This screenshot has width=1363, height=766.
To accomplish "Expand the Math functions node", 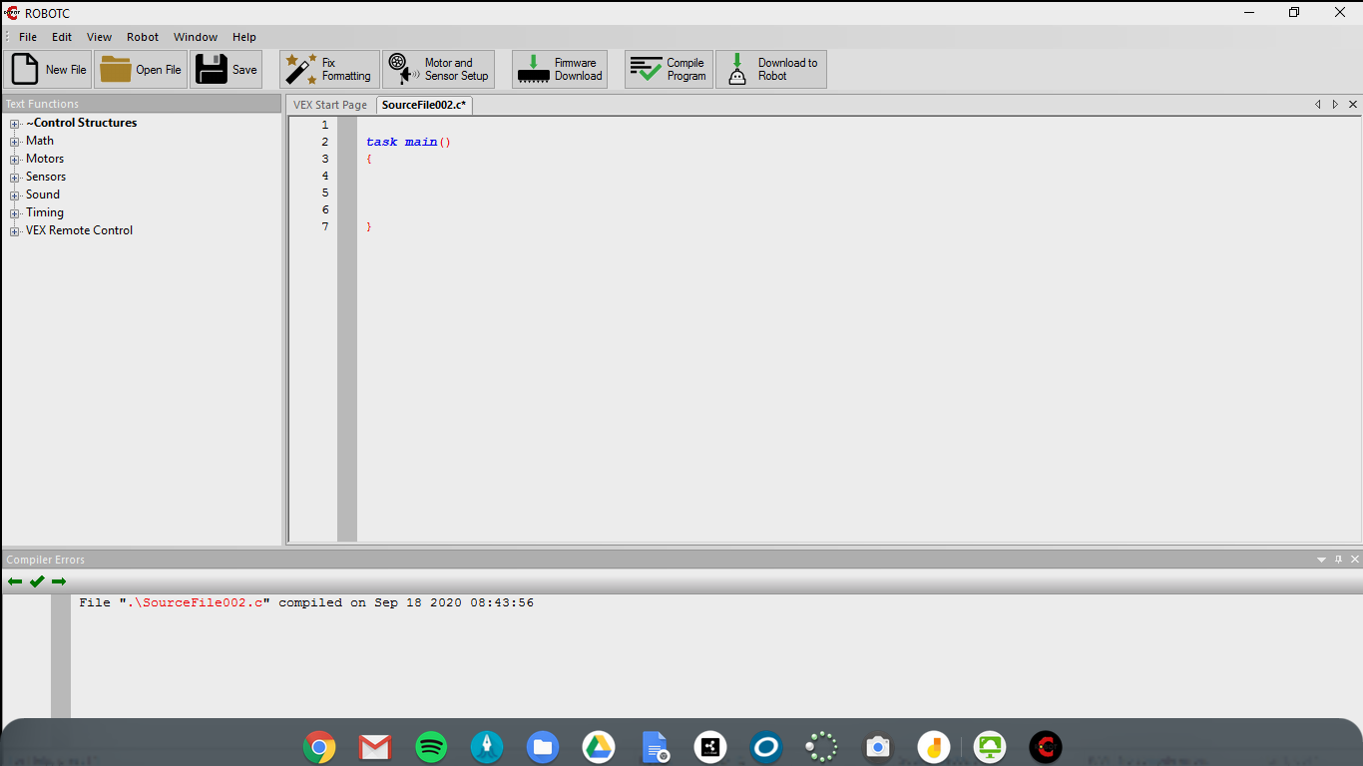I will [15, 142].
